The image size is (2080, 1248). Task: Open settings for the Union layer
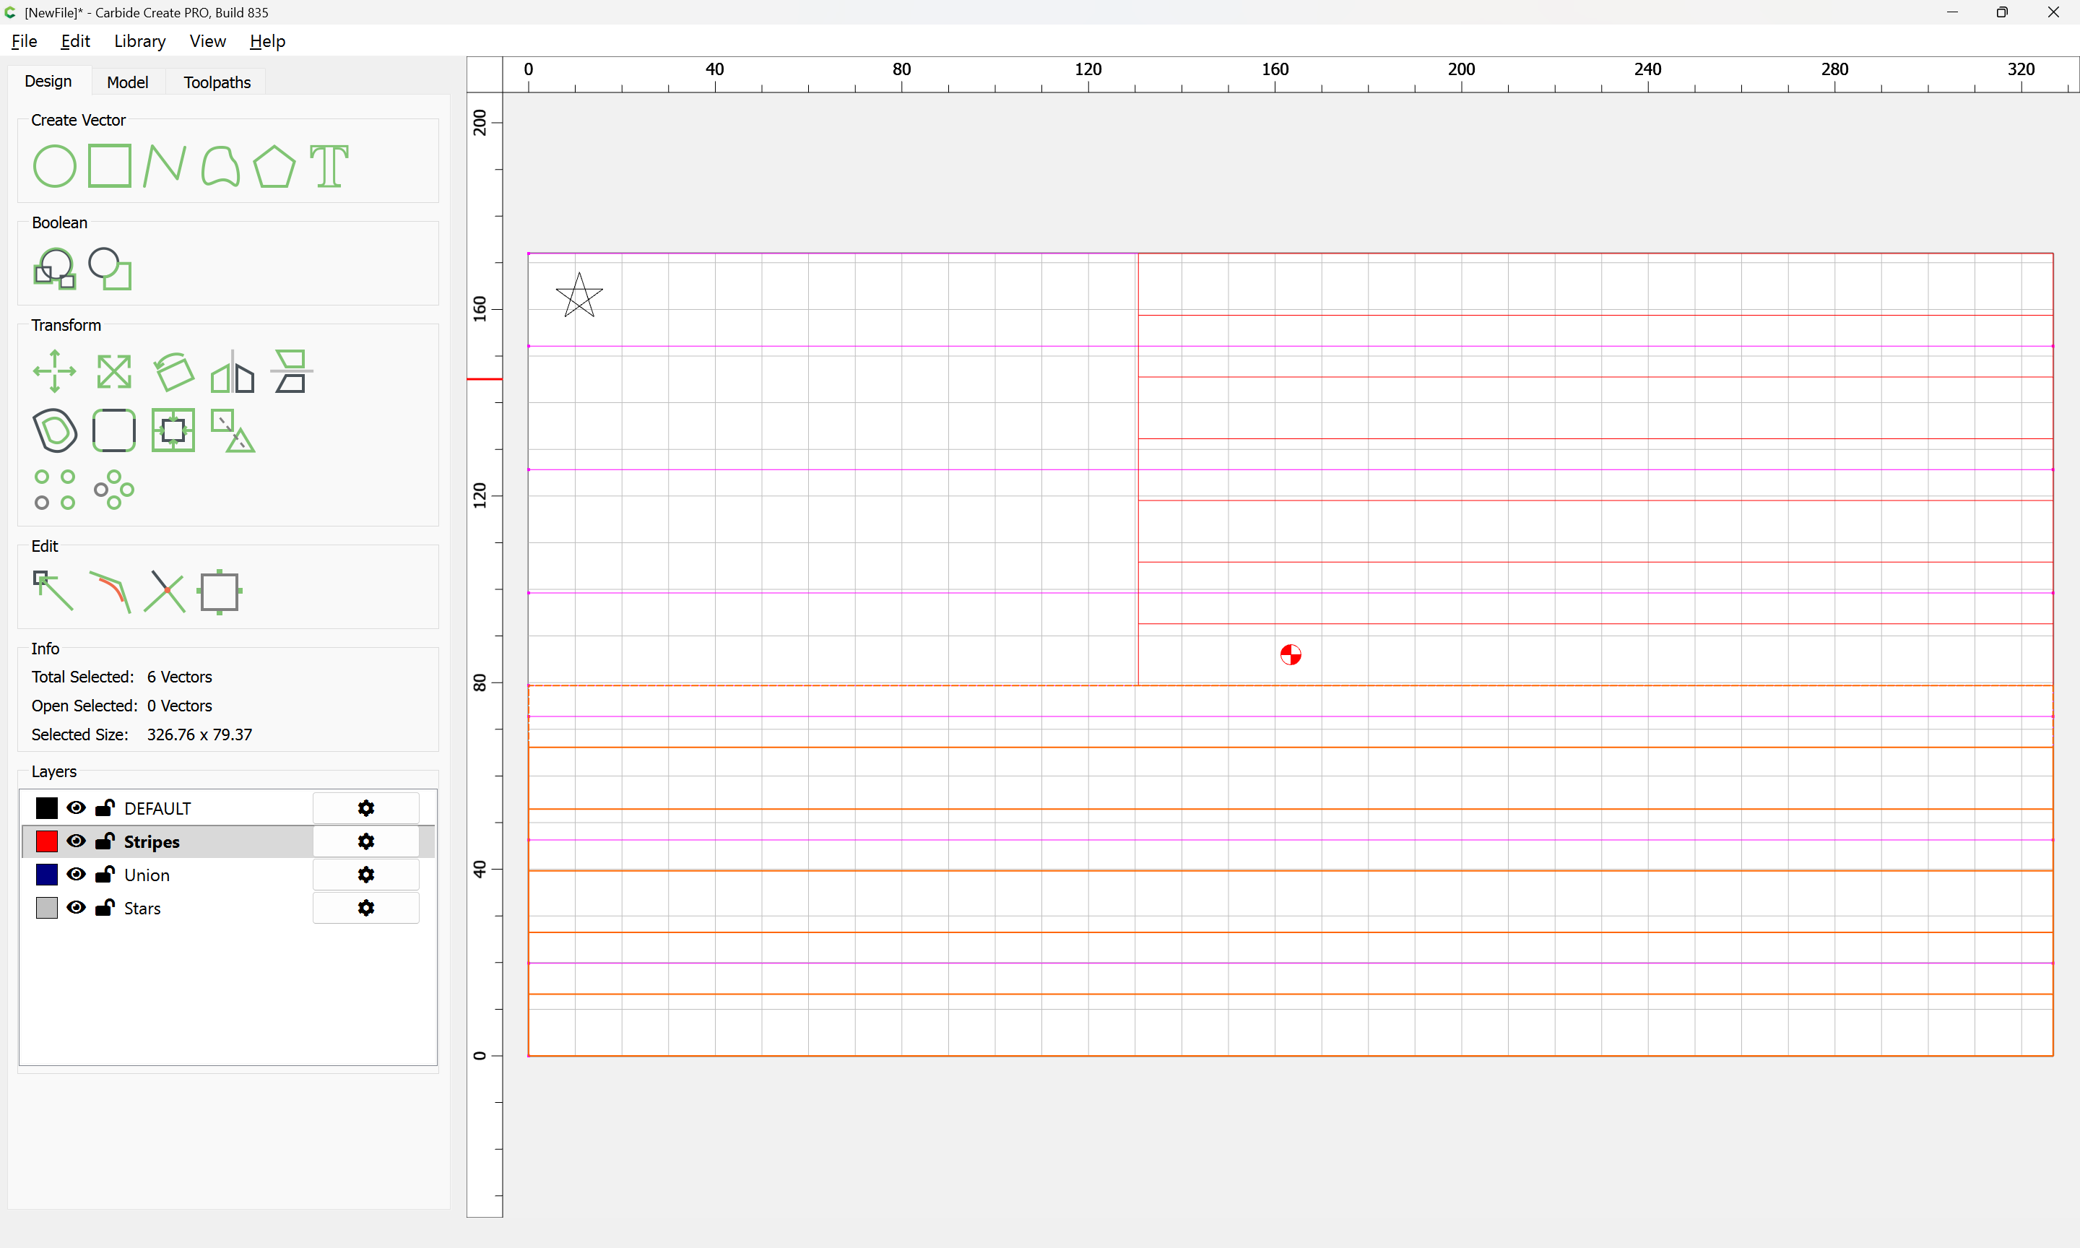click(x=365, y=875)
